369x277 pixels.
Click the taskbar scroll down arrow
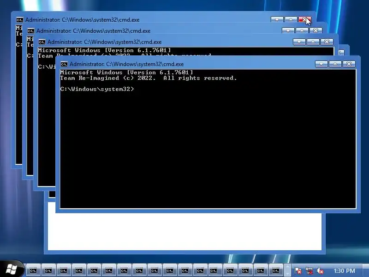[x=287, y=273]
